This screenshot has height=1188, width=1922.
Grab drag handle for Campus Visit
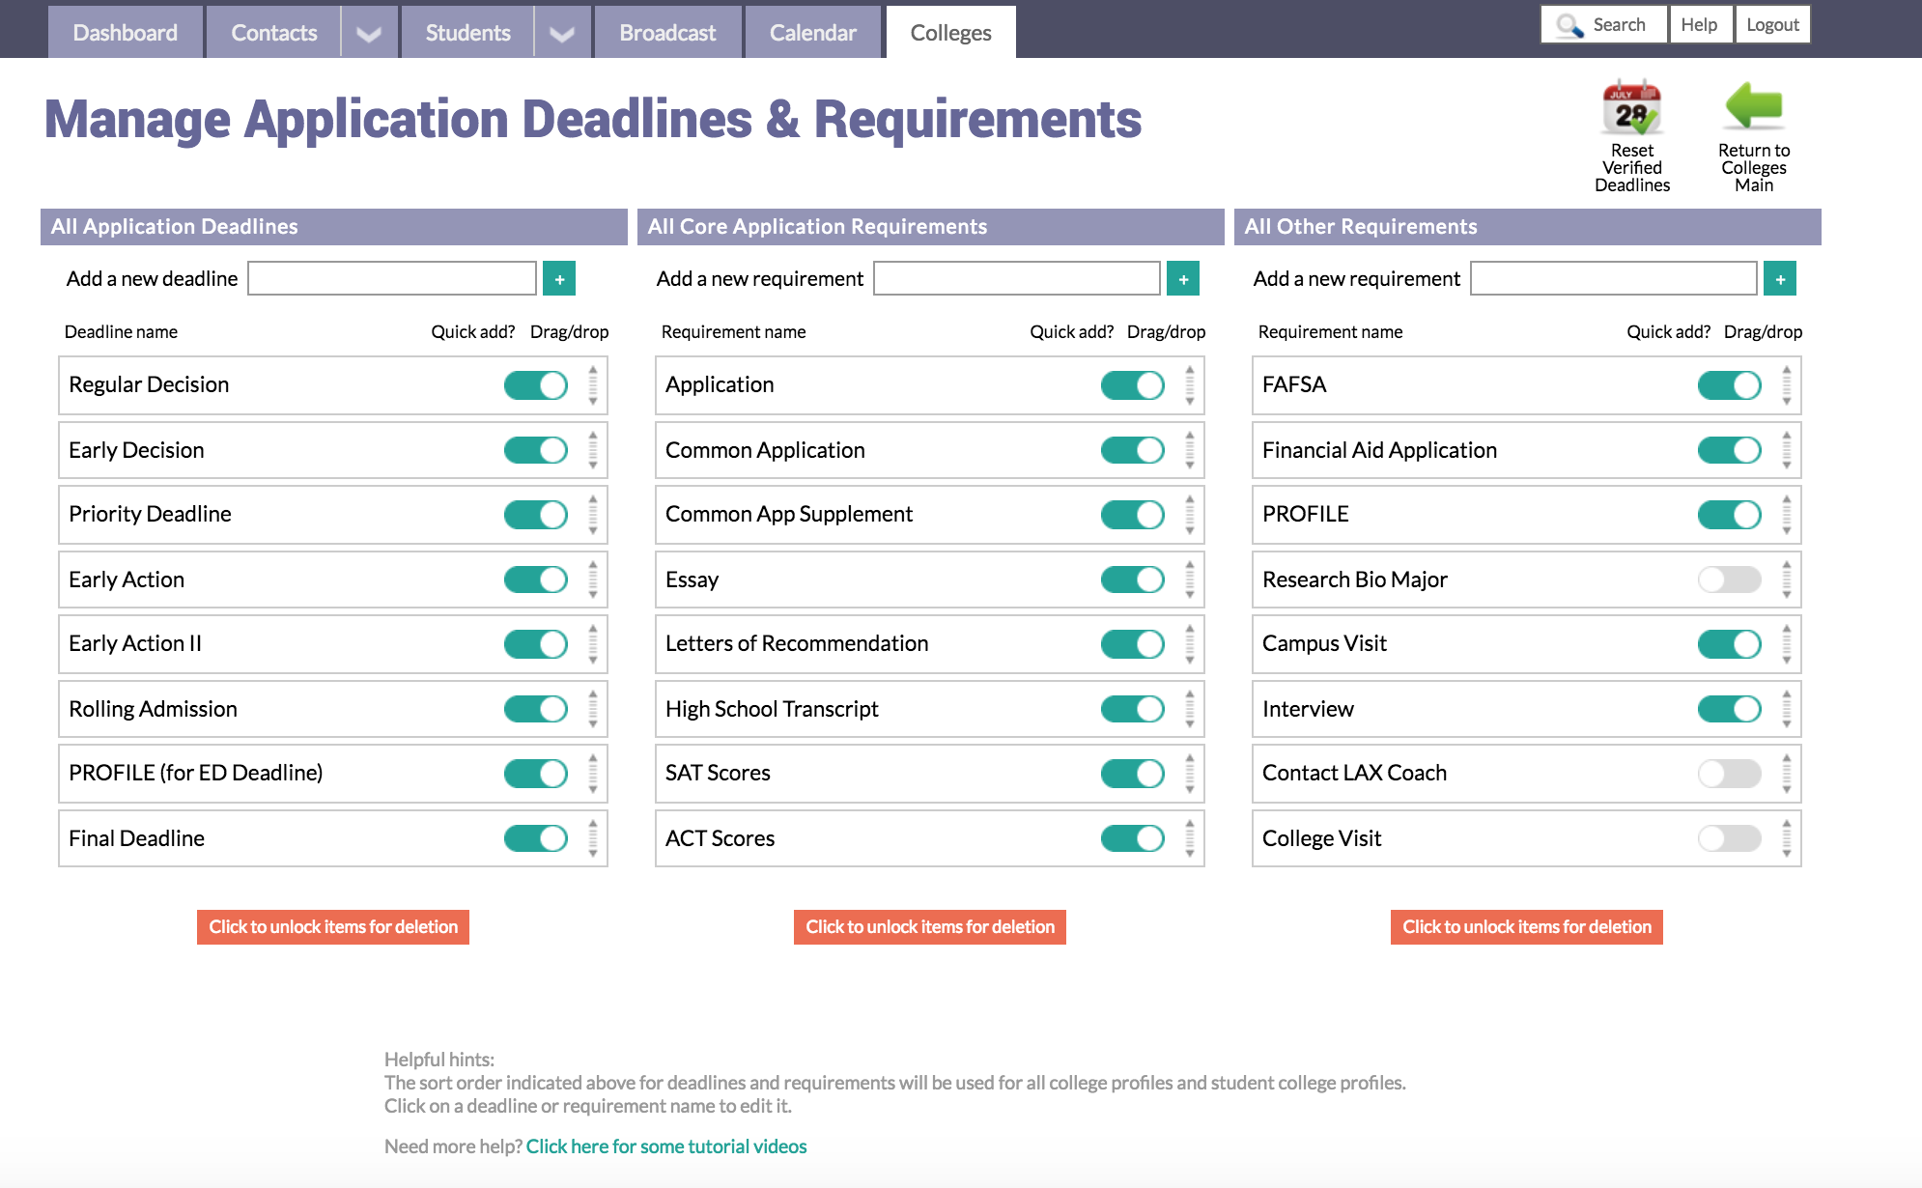click(x=1787, y=644)
